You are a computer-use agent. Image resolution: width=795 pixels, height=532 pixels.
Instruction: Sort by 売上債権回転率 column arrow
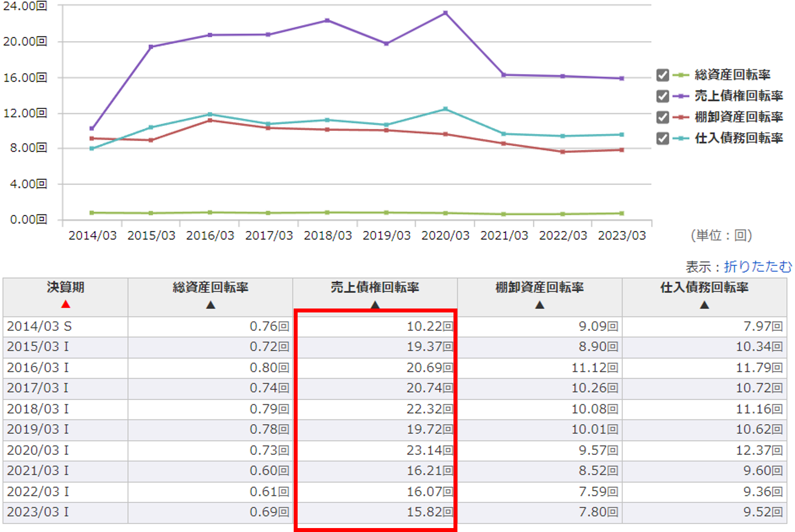(x=375, y=305)
